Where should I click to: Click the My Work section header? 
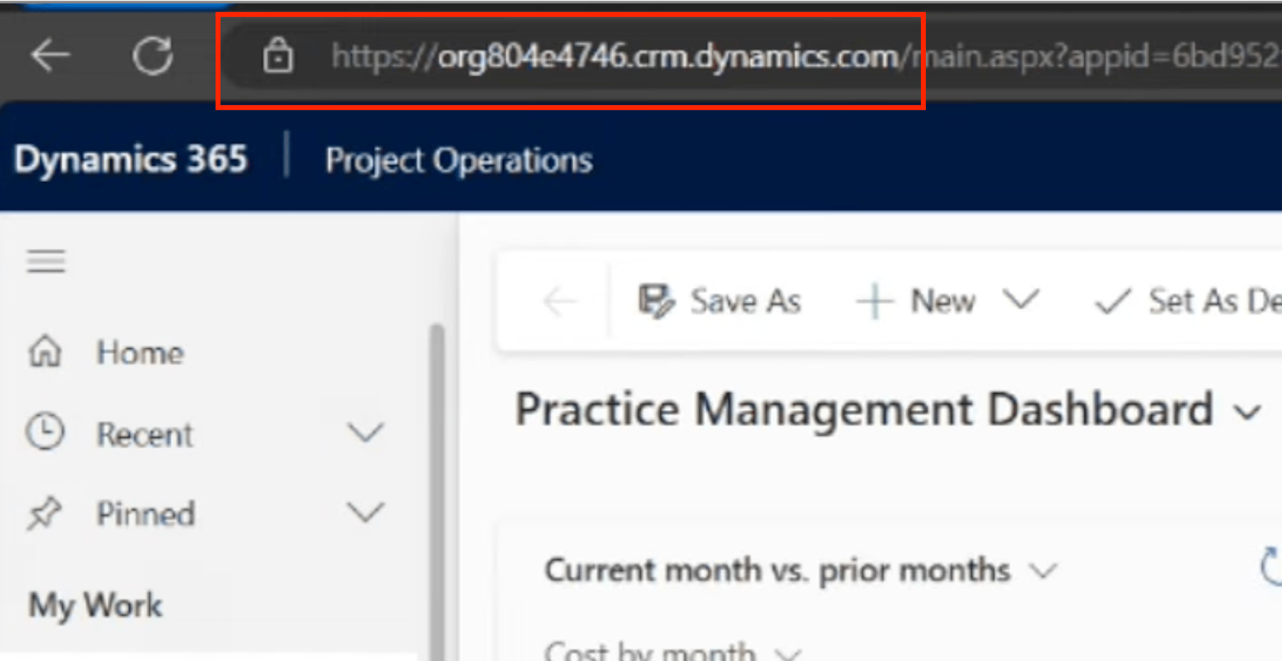click(x=96, y=605)
